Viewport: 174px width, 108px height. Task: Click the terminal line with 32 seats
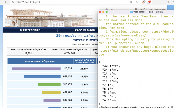click(111, 66)
